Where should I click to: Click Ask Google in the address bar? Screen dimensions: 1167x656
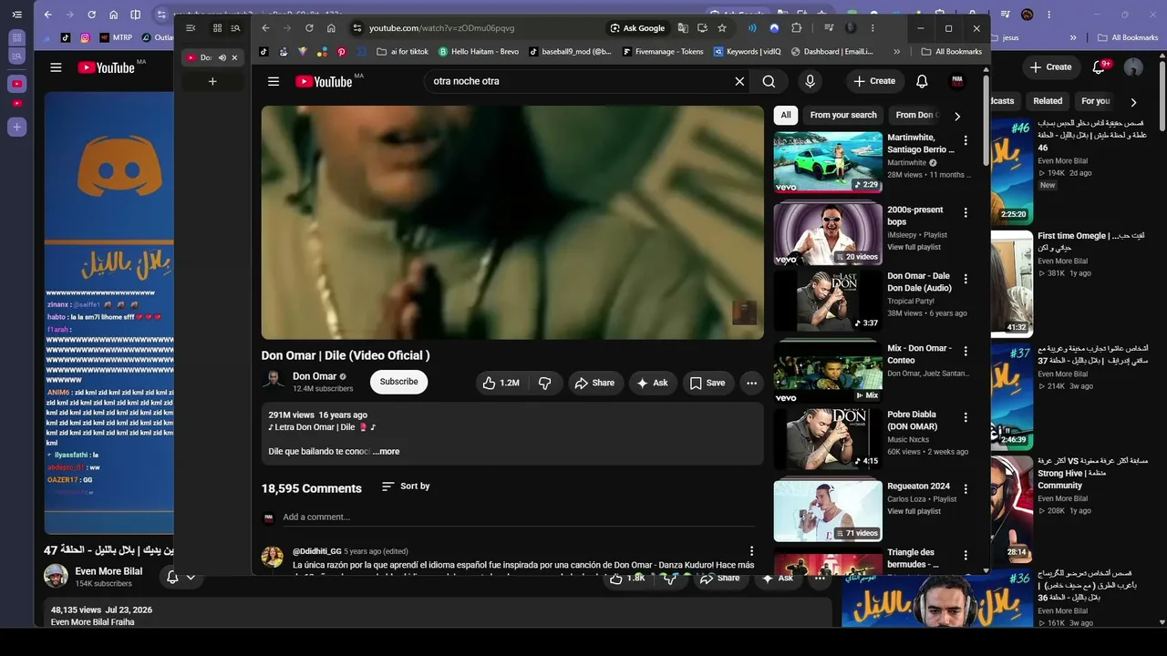point(637,28)
